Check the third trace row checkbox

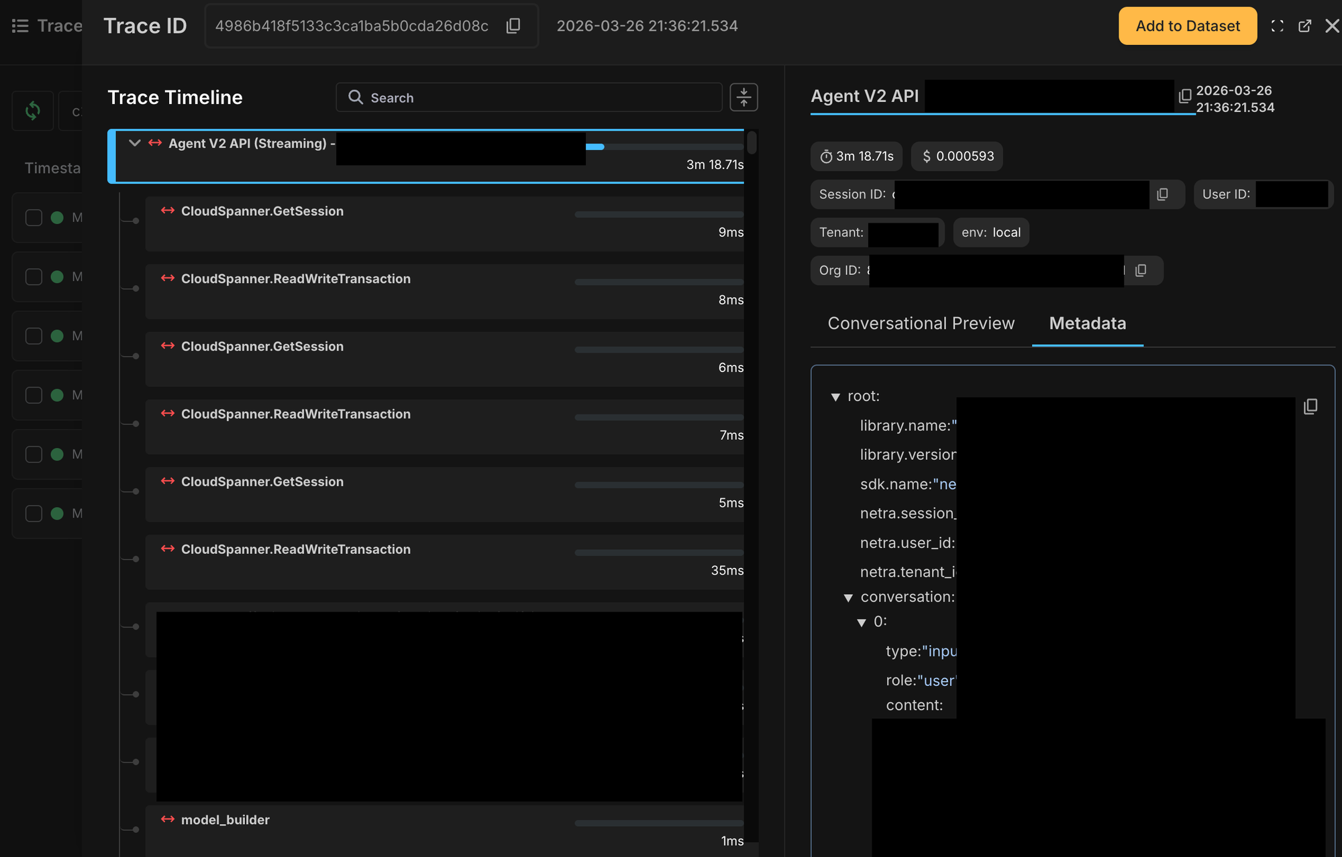click(x=34, y=336)
